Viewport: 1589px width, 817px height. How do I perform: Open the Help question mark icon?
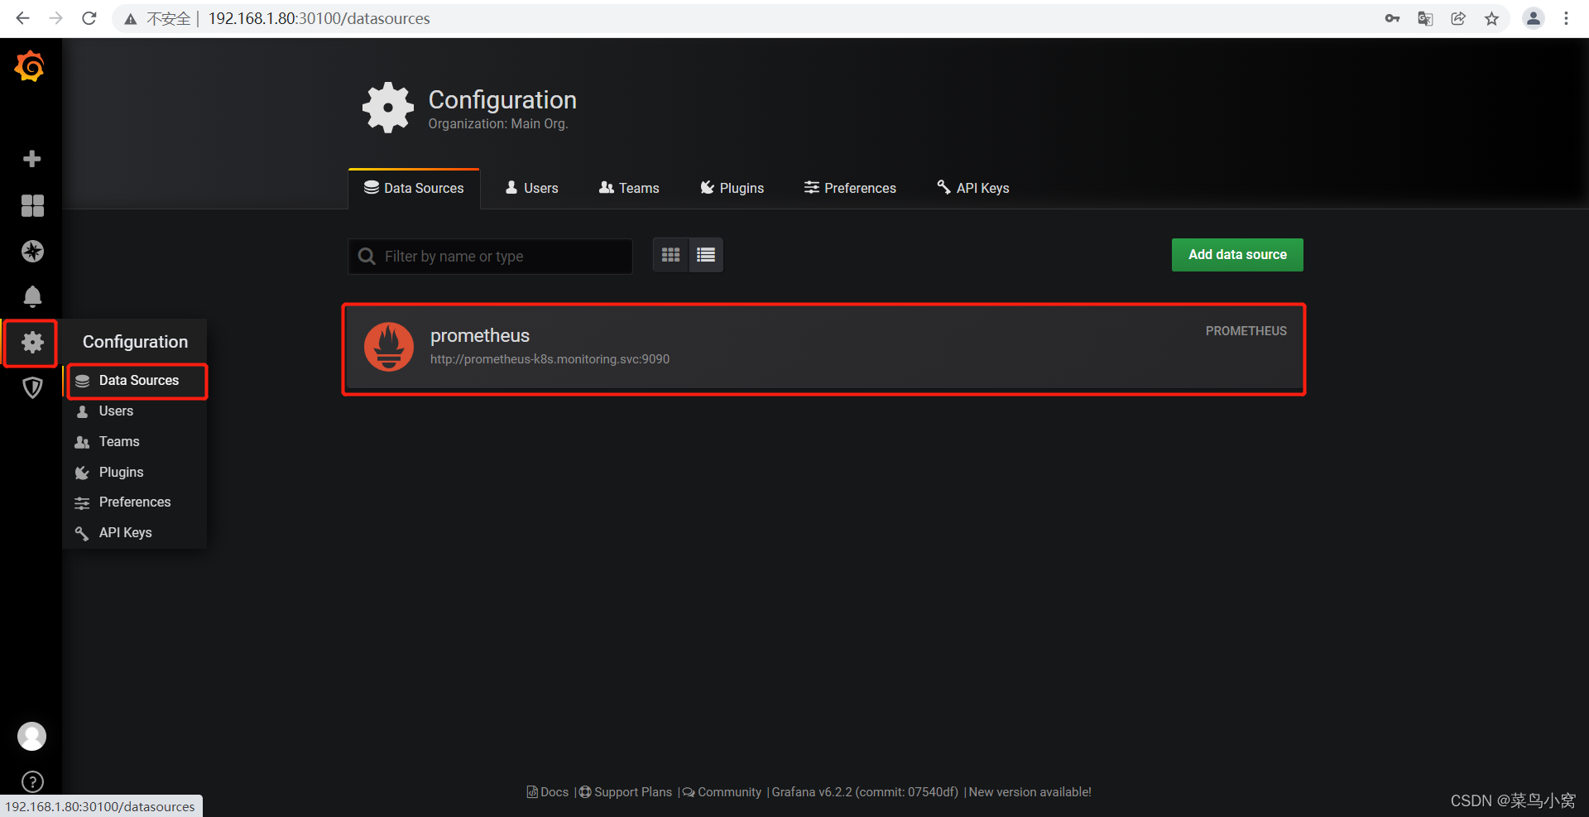[32, 781]
